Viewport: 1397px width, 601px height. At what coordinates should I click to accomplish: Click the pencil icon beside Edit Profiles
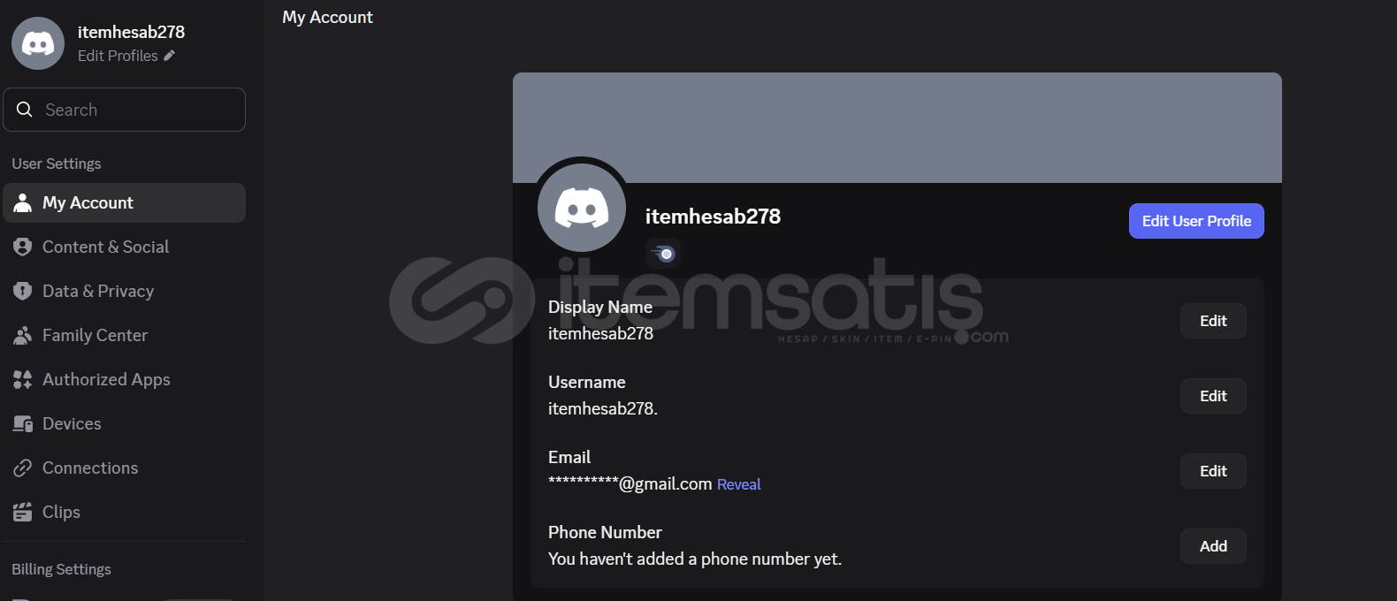(169, 56)
